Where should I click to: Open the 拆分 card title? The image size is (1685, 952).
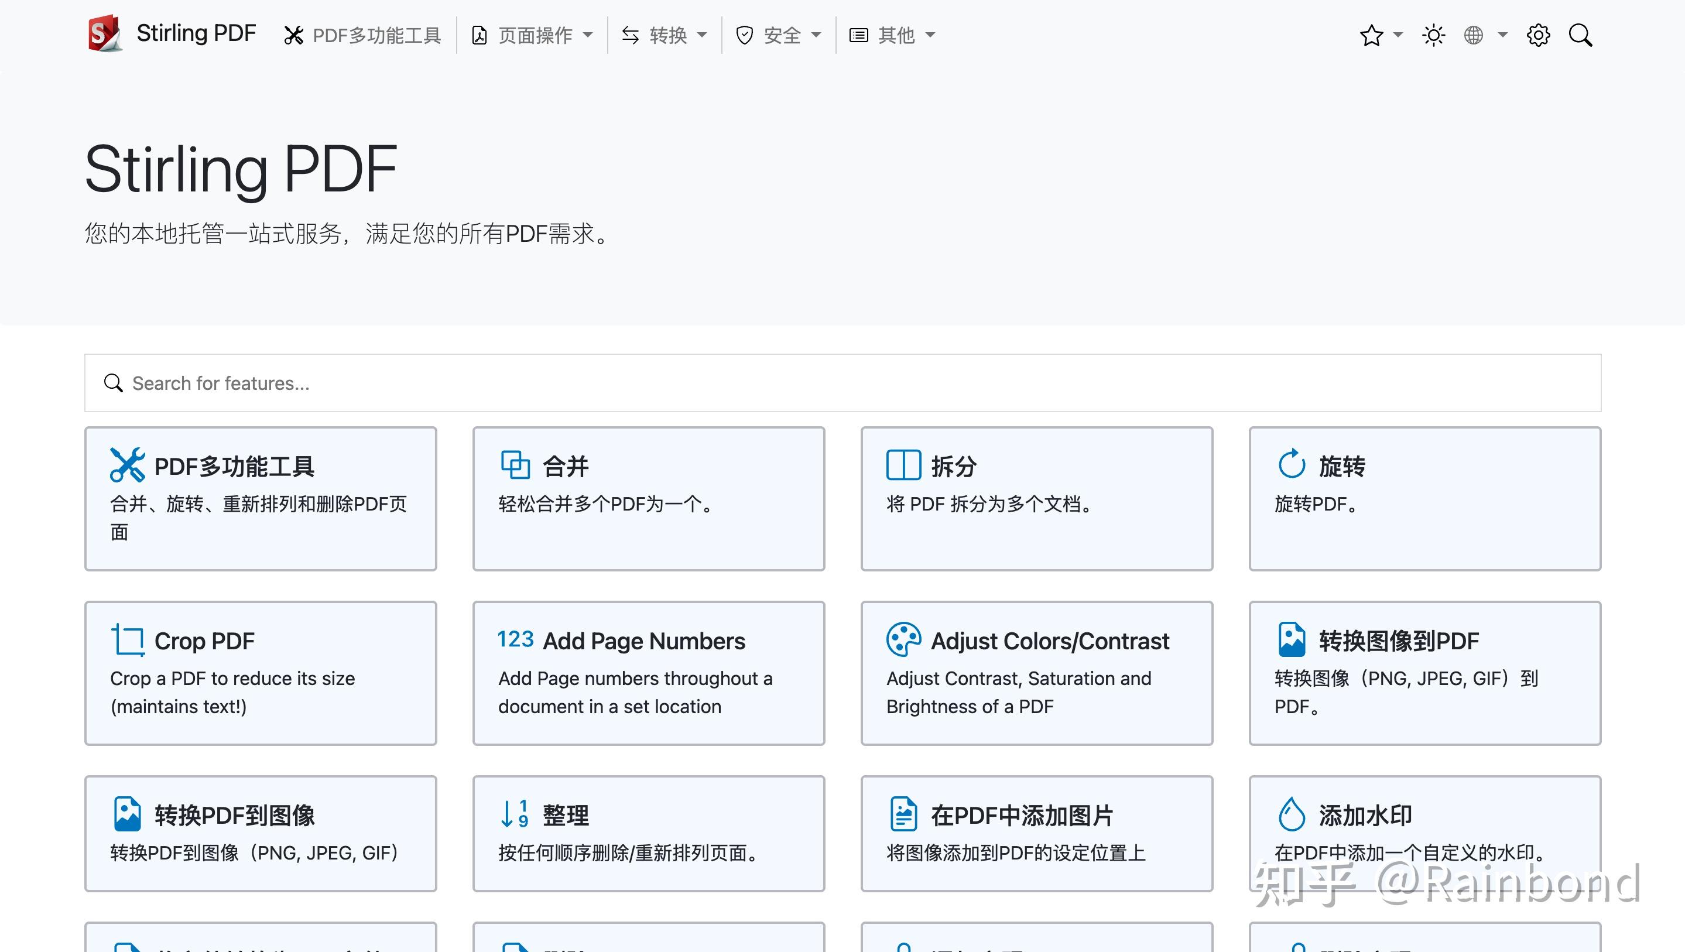click(x=954, y=467)
